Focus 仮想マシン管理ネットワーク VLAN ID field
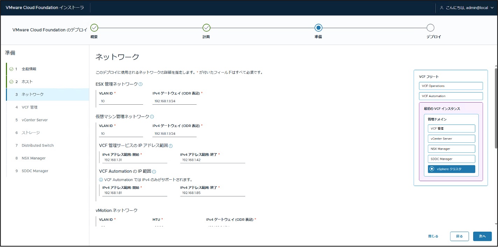 point(121,134)
